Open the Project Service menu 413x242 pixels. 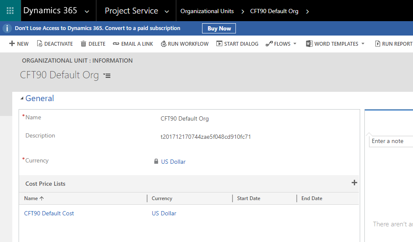pos(131,11)
